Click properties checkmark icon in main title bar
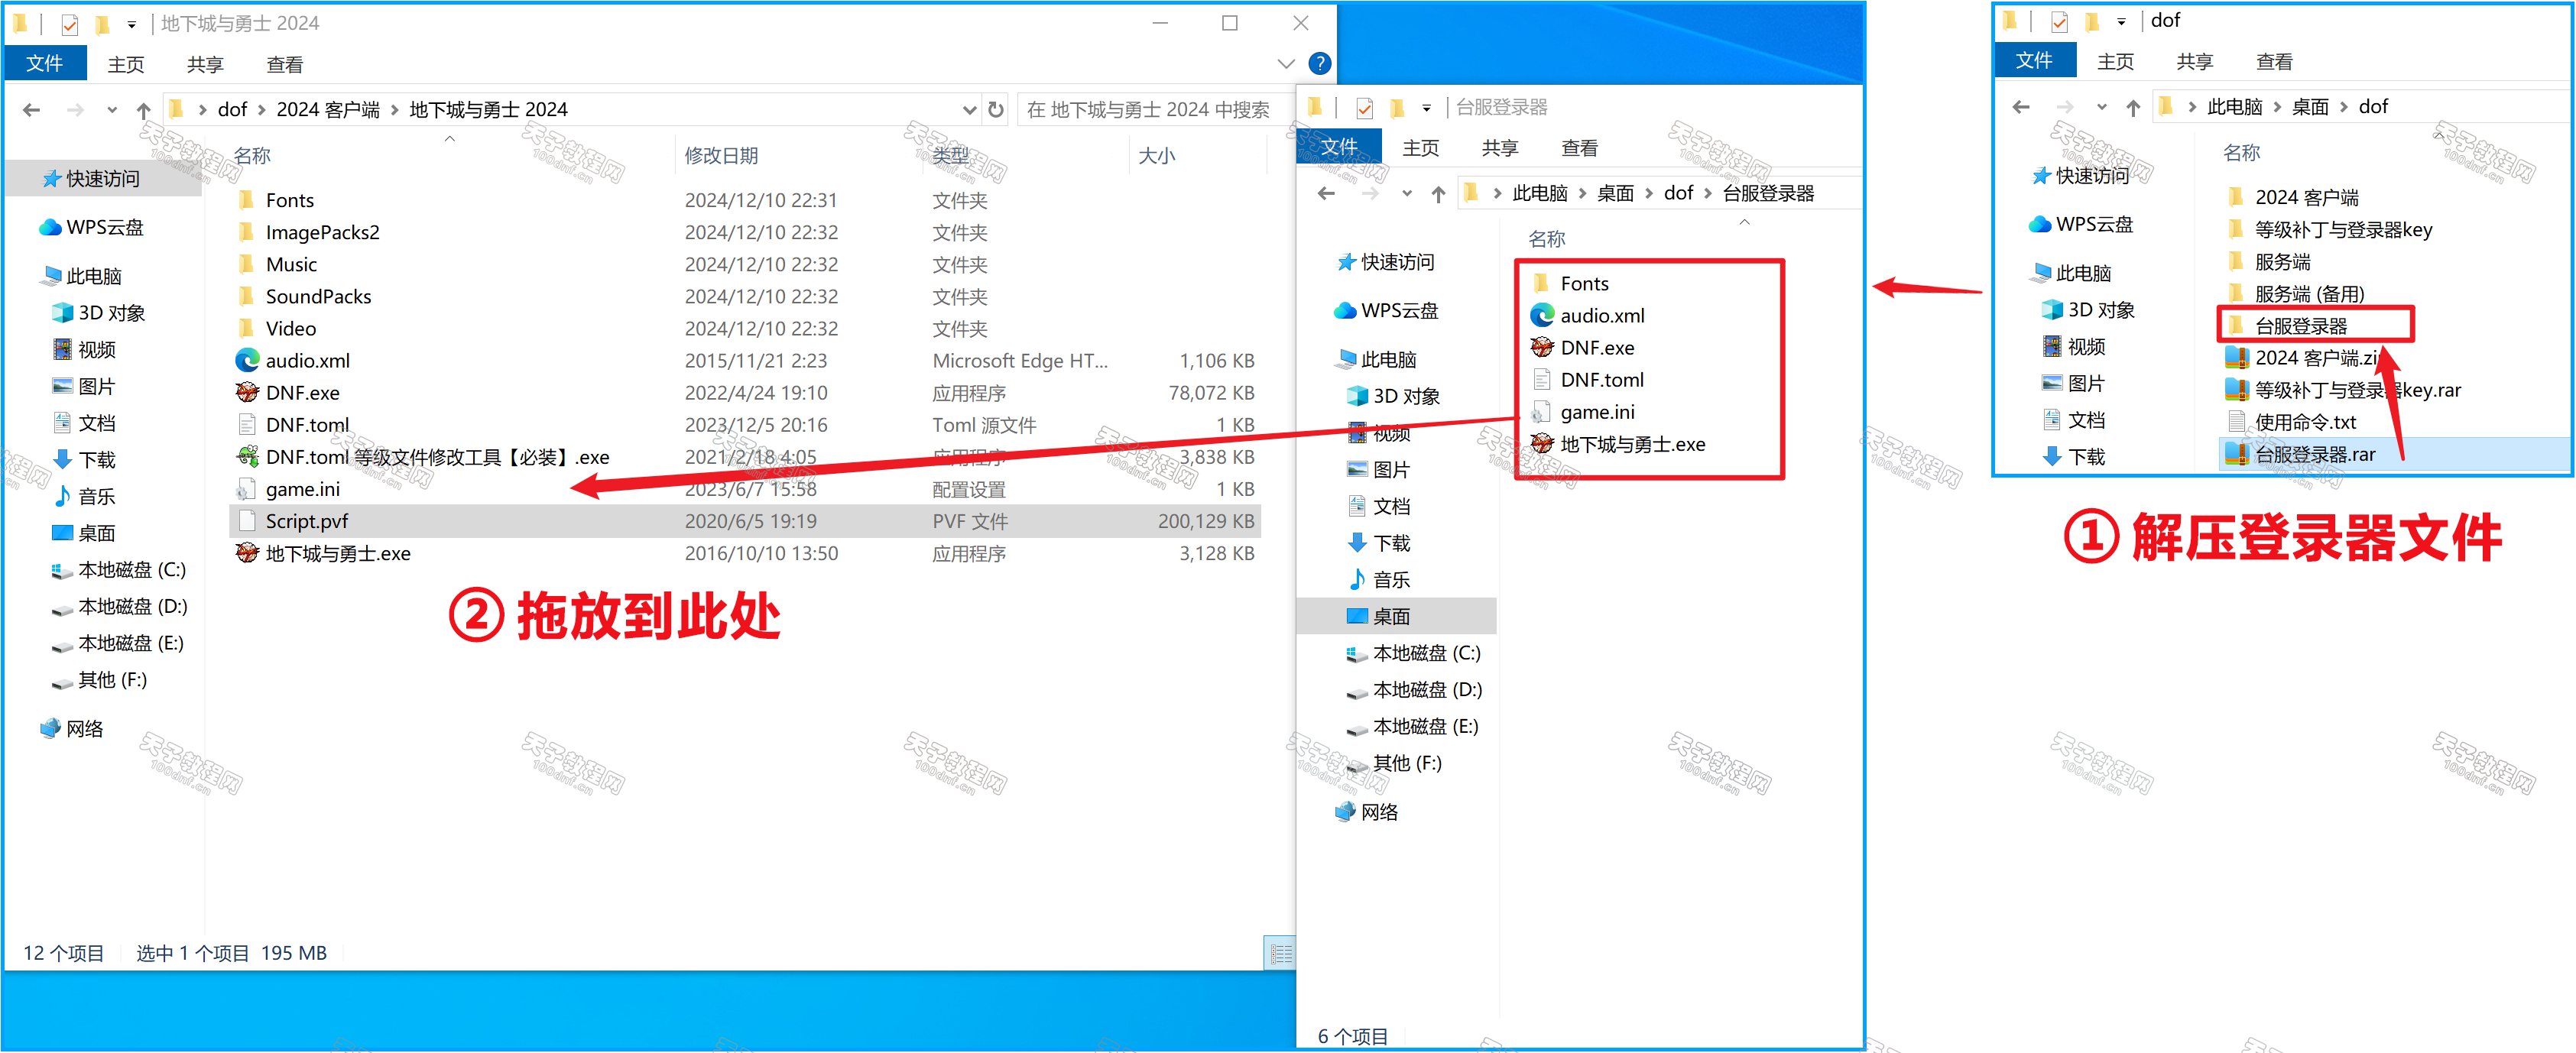The width and height of the screenshot is (2576, 1053). point(69,24)
